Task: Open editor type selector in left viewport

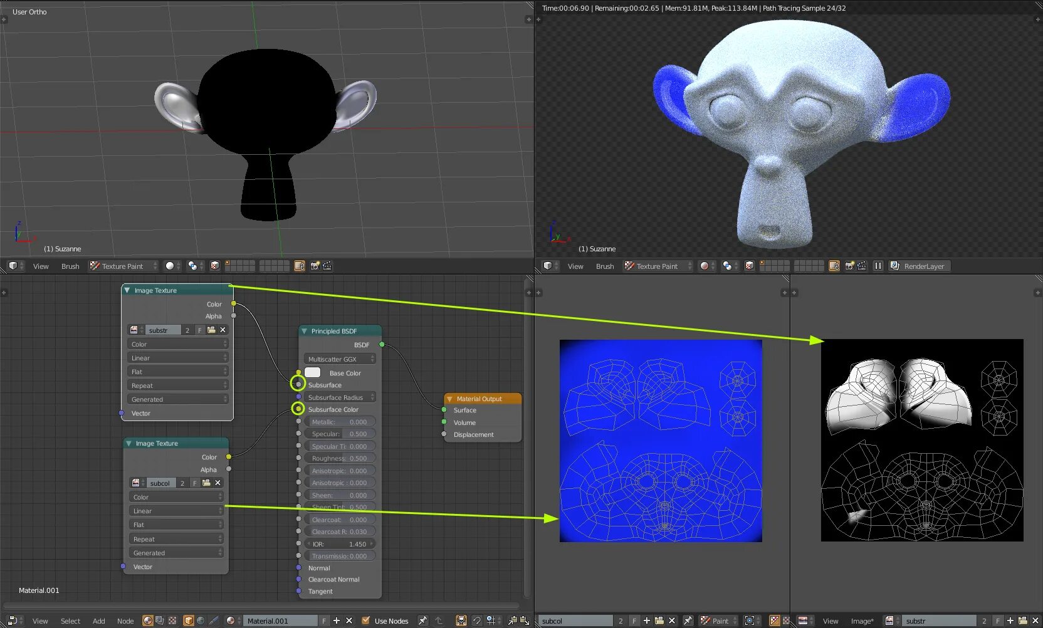Action: 16,266
